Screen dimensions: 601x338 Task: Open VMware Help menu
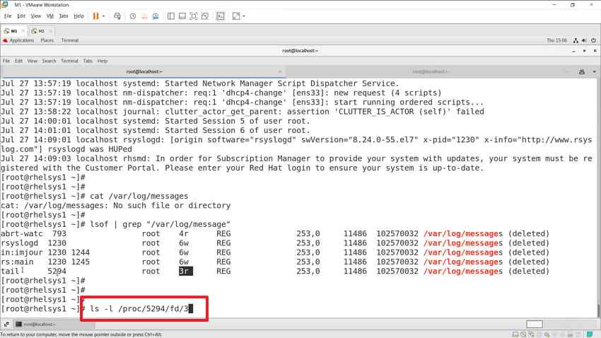click(x=78, y=16)
